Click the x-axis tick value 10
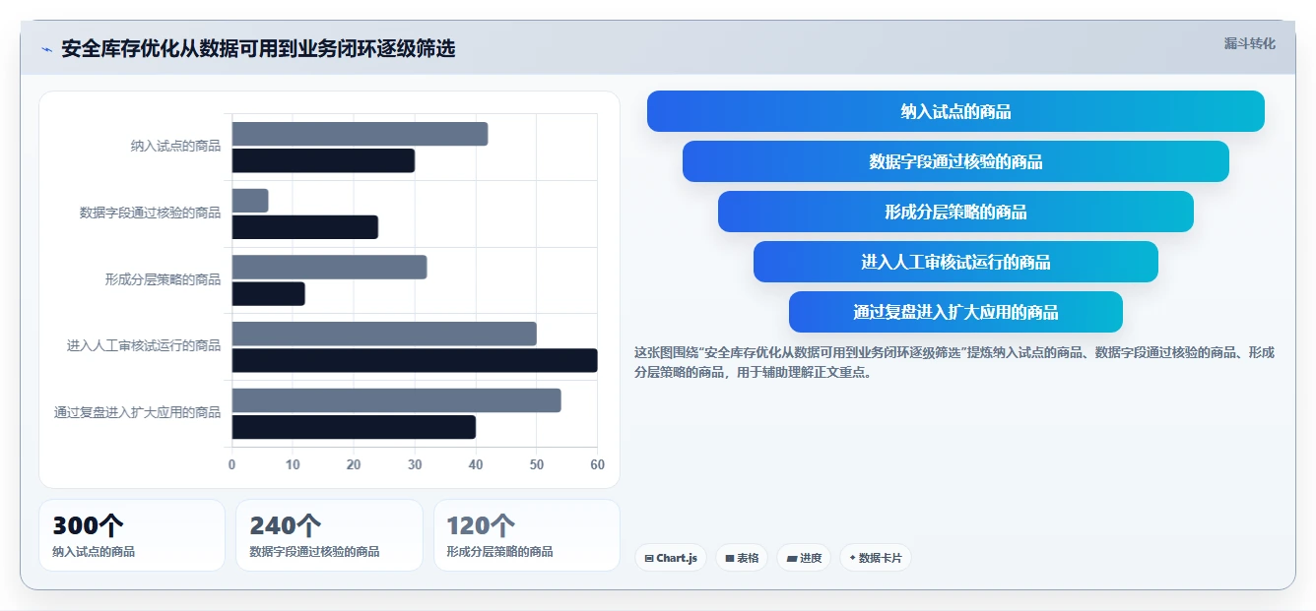1316x611 pixels. coord(294,464)
